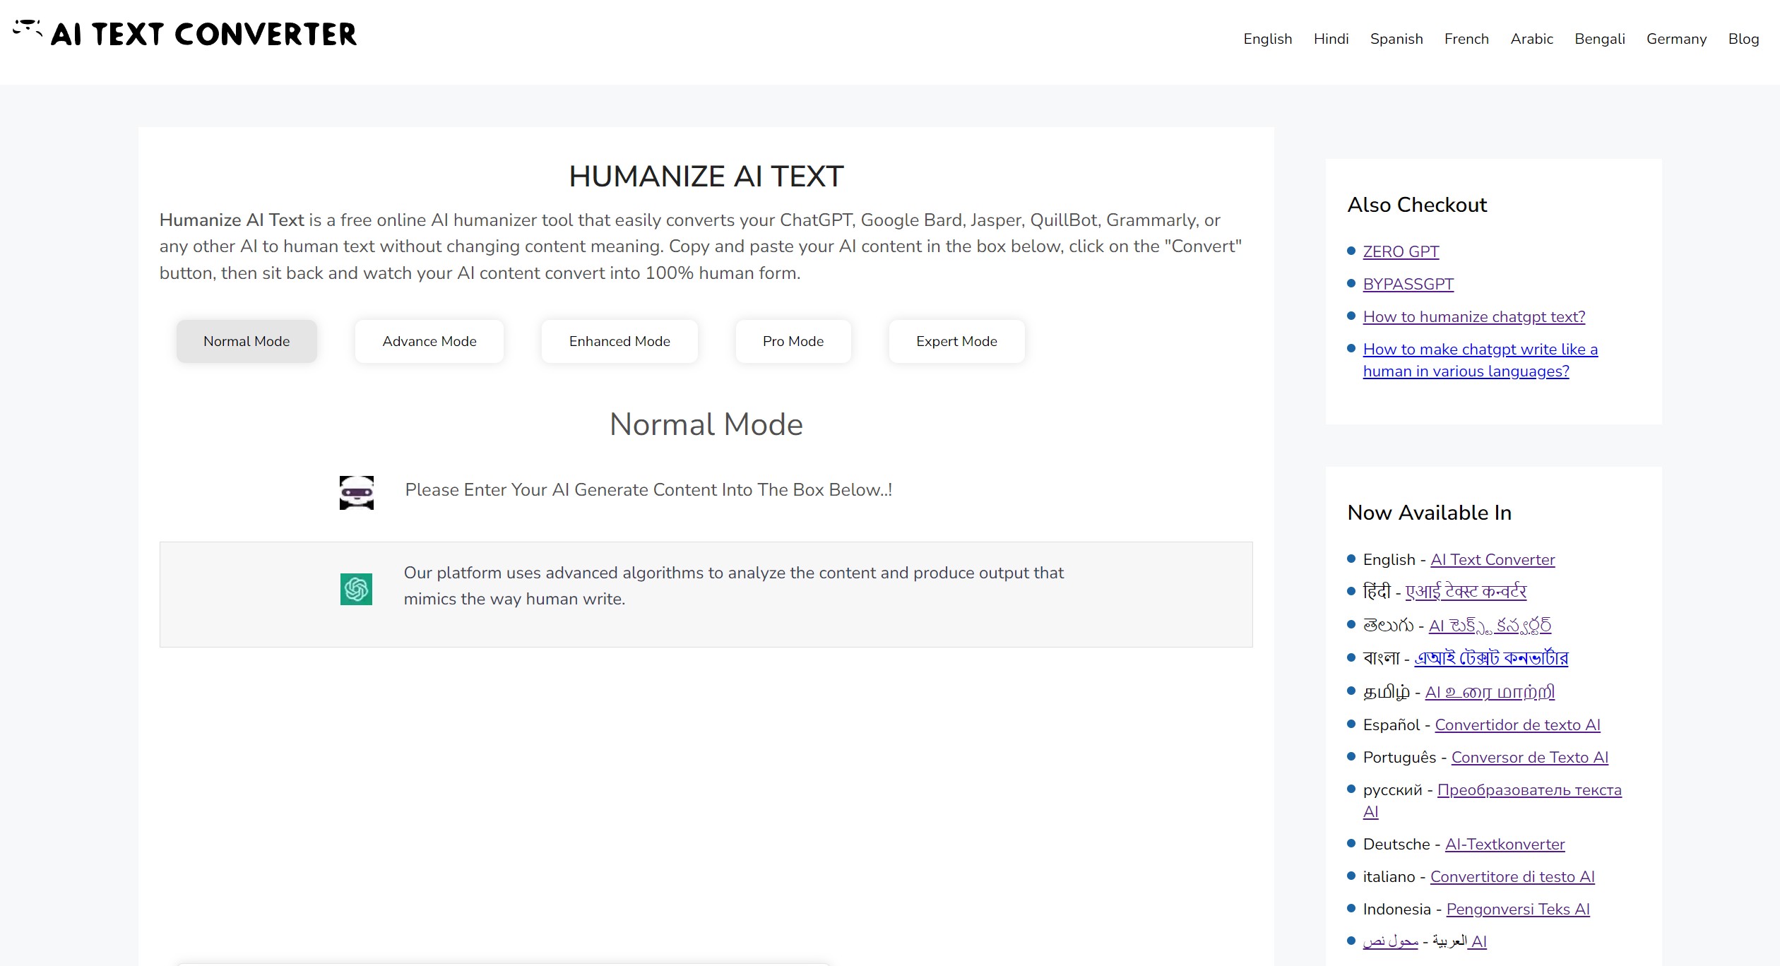Click the AI Text Converter logo
This screenshot has height=966, width=1780.
click(x=185, y=34)
